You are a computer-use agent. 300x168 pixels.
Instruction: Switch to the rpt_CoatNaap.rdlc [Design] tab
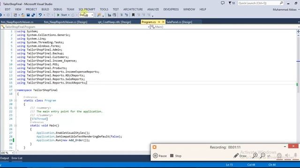pyautogui.click(x=114, y=22)
